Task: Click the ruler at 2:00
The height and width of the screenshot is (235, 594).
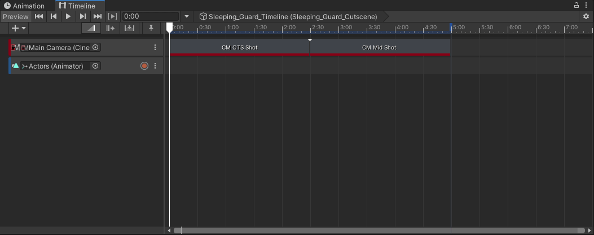Action: (290, 28)
